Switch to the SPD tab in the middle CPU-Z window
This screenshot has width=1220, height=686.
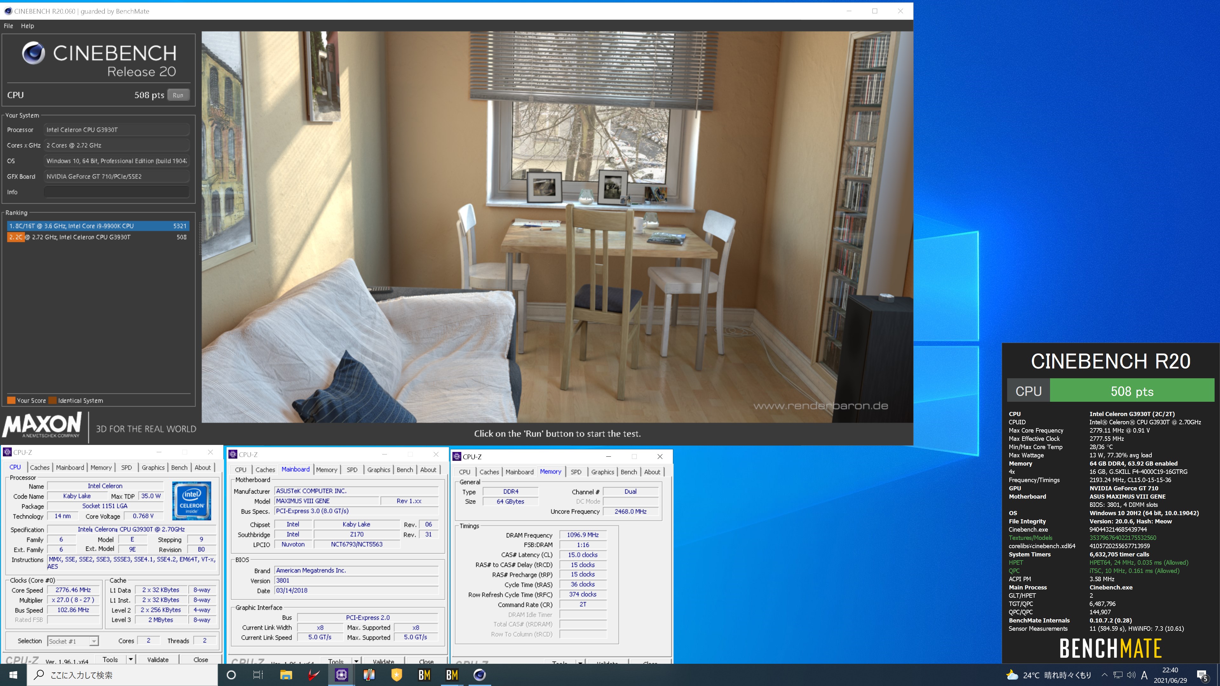[352, 470]
